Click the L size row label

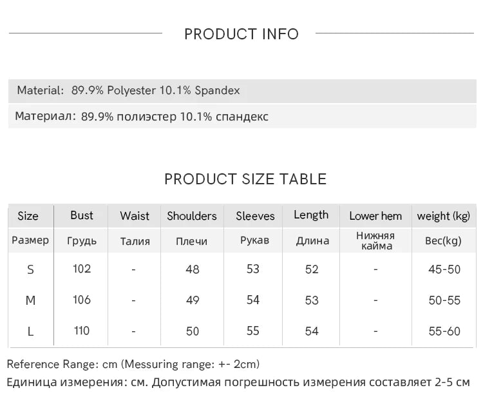click(30, 331)
